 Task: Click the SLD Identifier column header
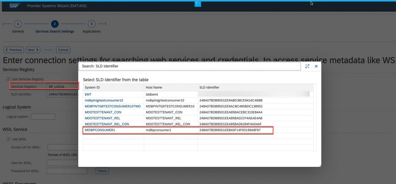click(256, 88)
